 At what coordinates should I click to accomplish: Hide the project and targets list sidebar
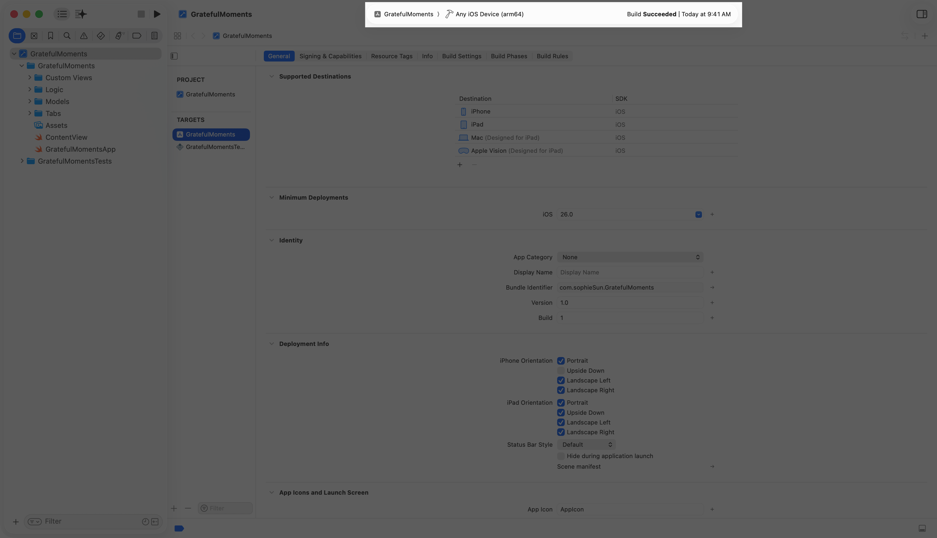click(174, 56)
